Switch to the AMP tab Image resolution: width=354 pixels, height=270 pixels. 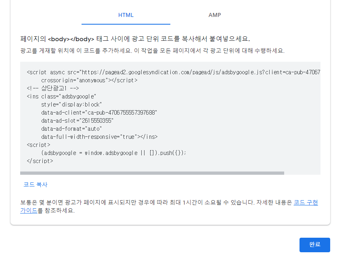[x=214, y=15]
